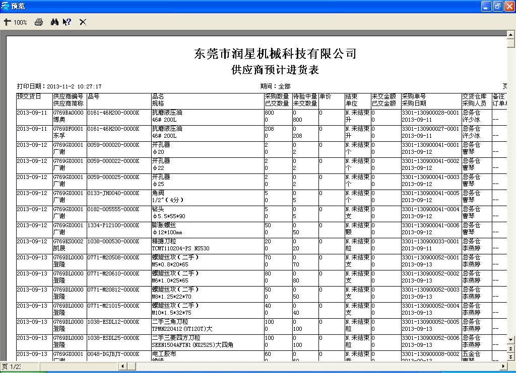Click supplier code G769BA0000
This screenshot has height=373, width=516.
click(x=68, y=113)
